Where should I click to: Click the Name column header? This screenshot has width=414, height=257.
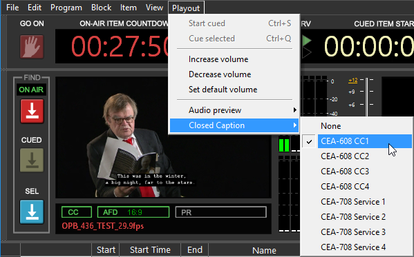[264, 250]
